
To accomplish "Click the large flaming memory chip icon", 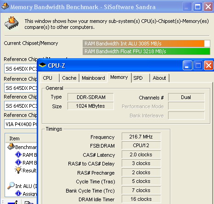I will point(11,23).
